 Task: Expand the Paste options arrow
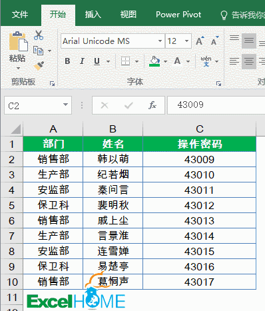[18, 68]
